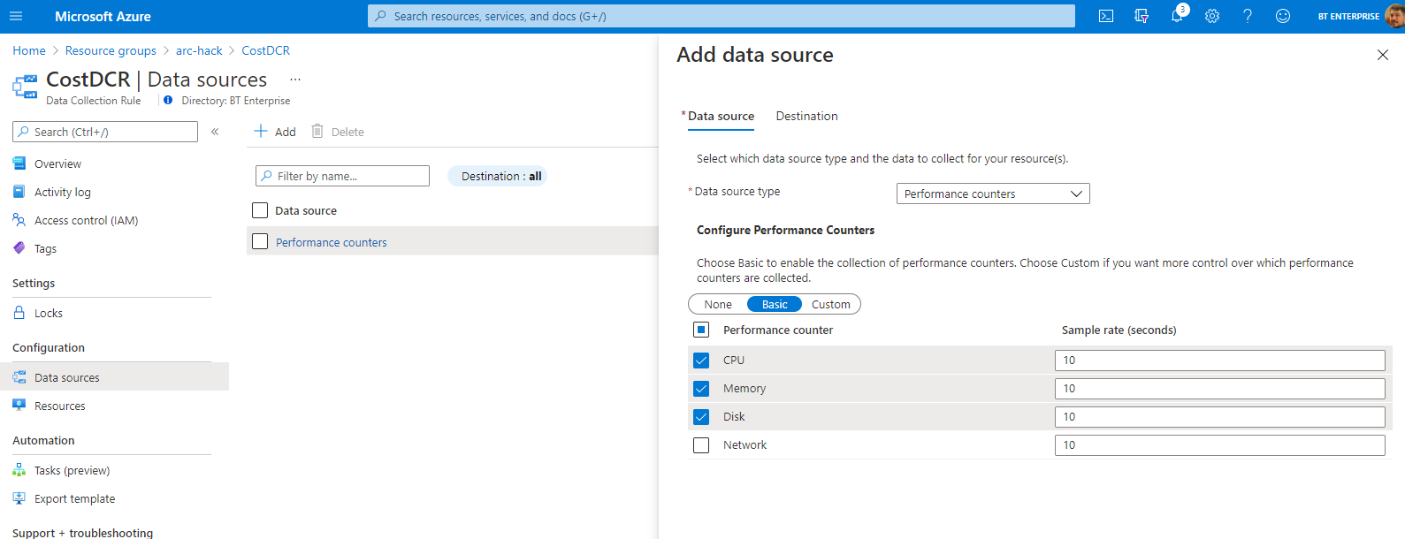Uncheck the Disk performance counter

tap(701, 417)
